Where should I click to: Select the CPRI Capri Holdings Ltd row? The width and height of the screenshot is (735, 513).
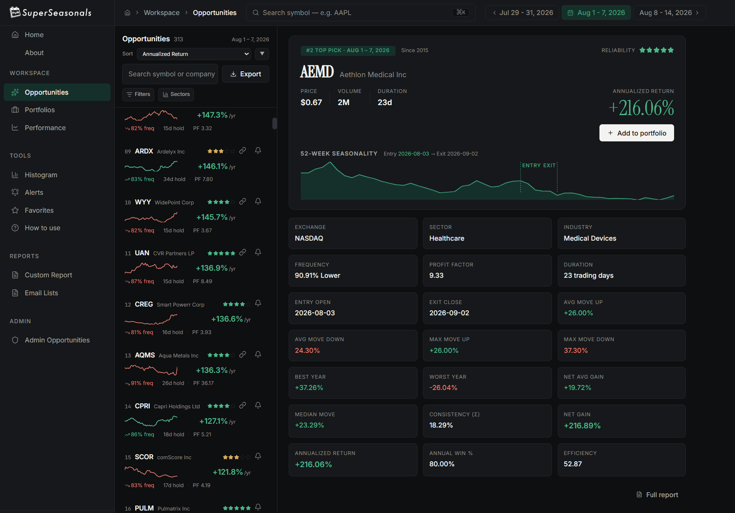tap(194, 420)
